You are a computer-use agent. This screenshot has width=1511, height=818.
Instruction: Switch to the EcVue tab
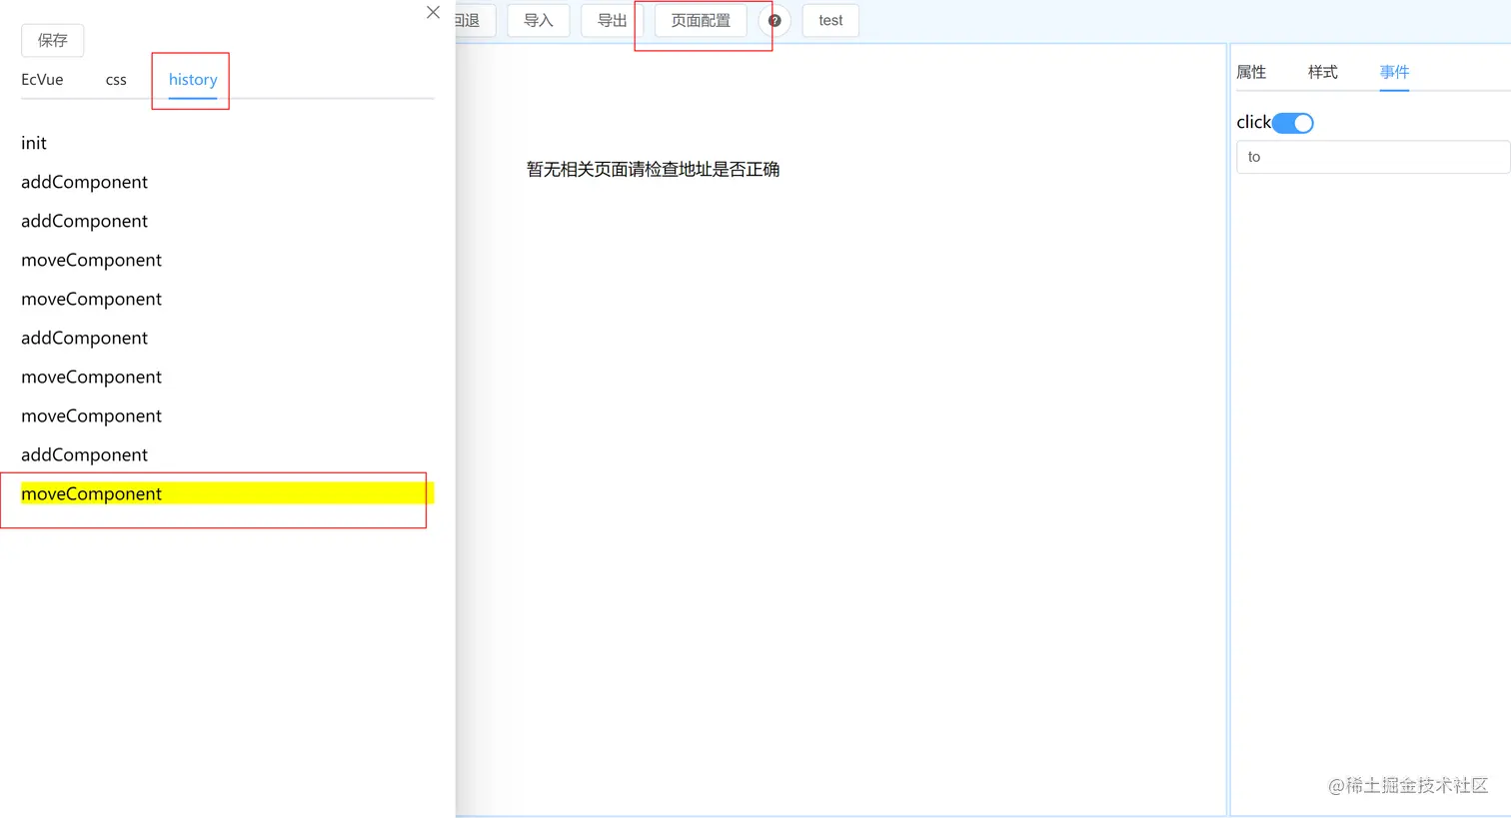[x=41, y=80]
